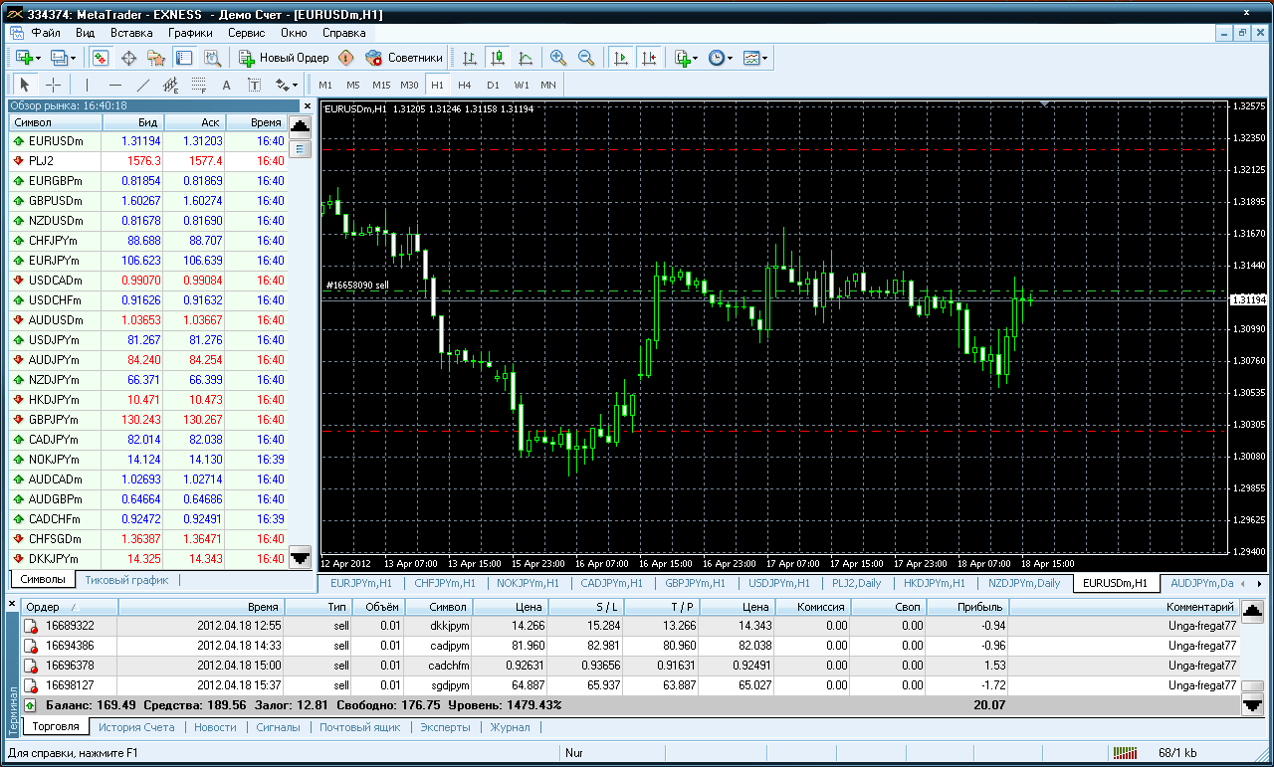Switch chart to candlesticks mode
This screenshot has height=767, width=1274.
click(498, 58)
